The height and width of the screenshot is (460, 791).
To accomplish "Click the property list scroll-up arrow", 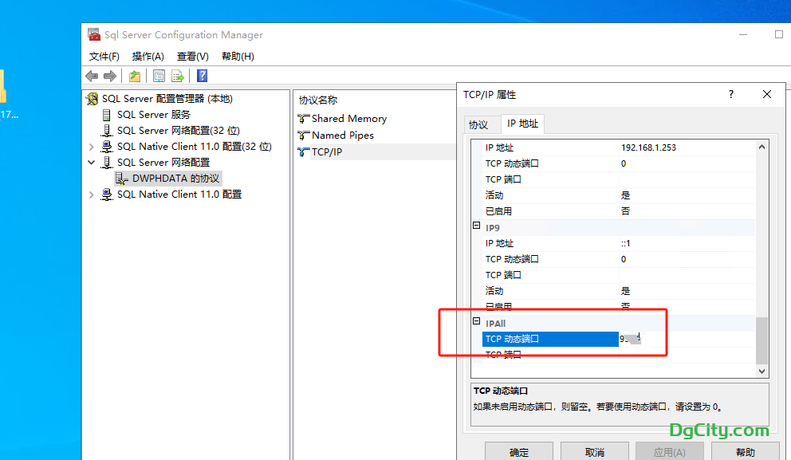I will pos(761,147).
